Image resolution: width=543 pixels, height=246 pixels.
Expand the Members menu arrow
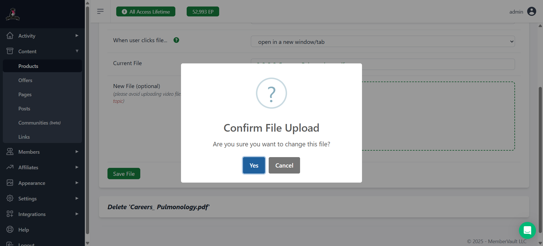pyautogui.click(x=77, y=151)
